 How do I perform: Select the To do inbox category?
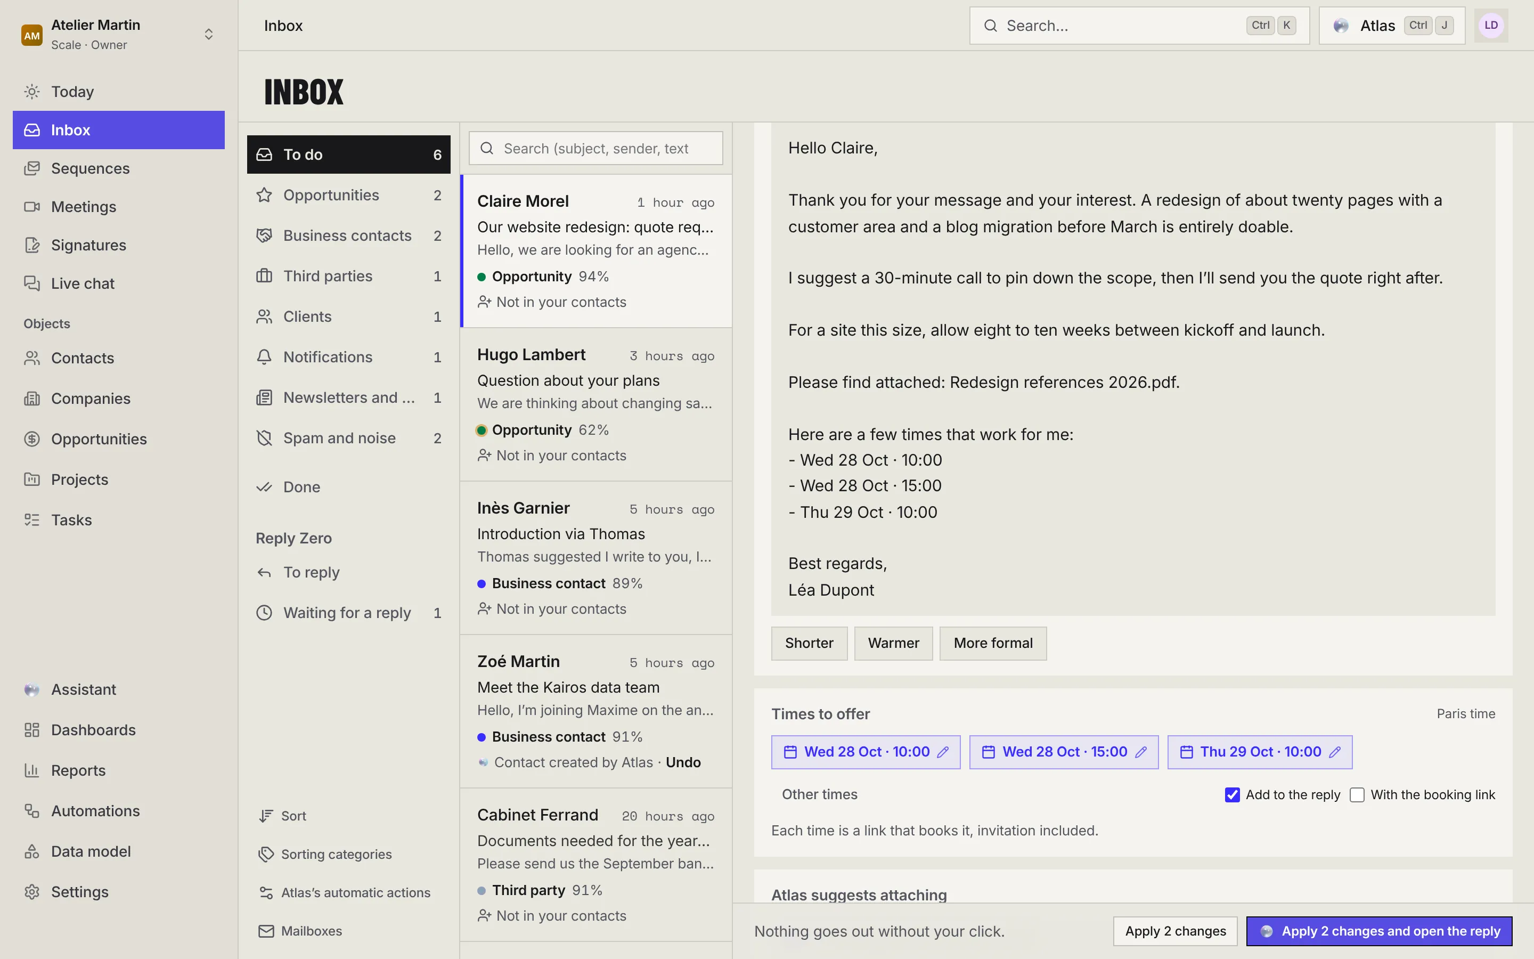click(349, 155)
